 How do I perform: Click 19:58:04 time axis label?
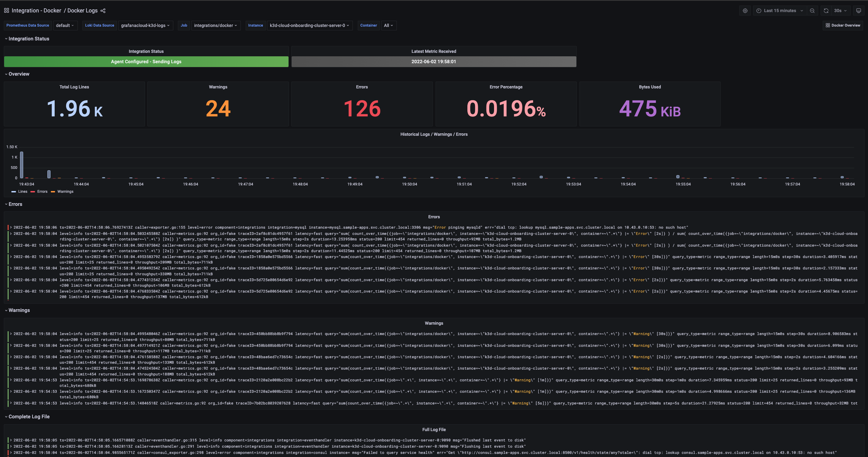coord(847,184)
